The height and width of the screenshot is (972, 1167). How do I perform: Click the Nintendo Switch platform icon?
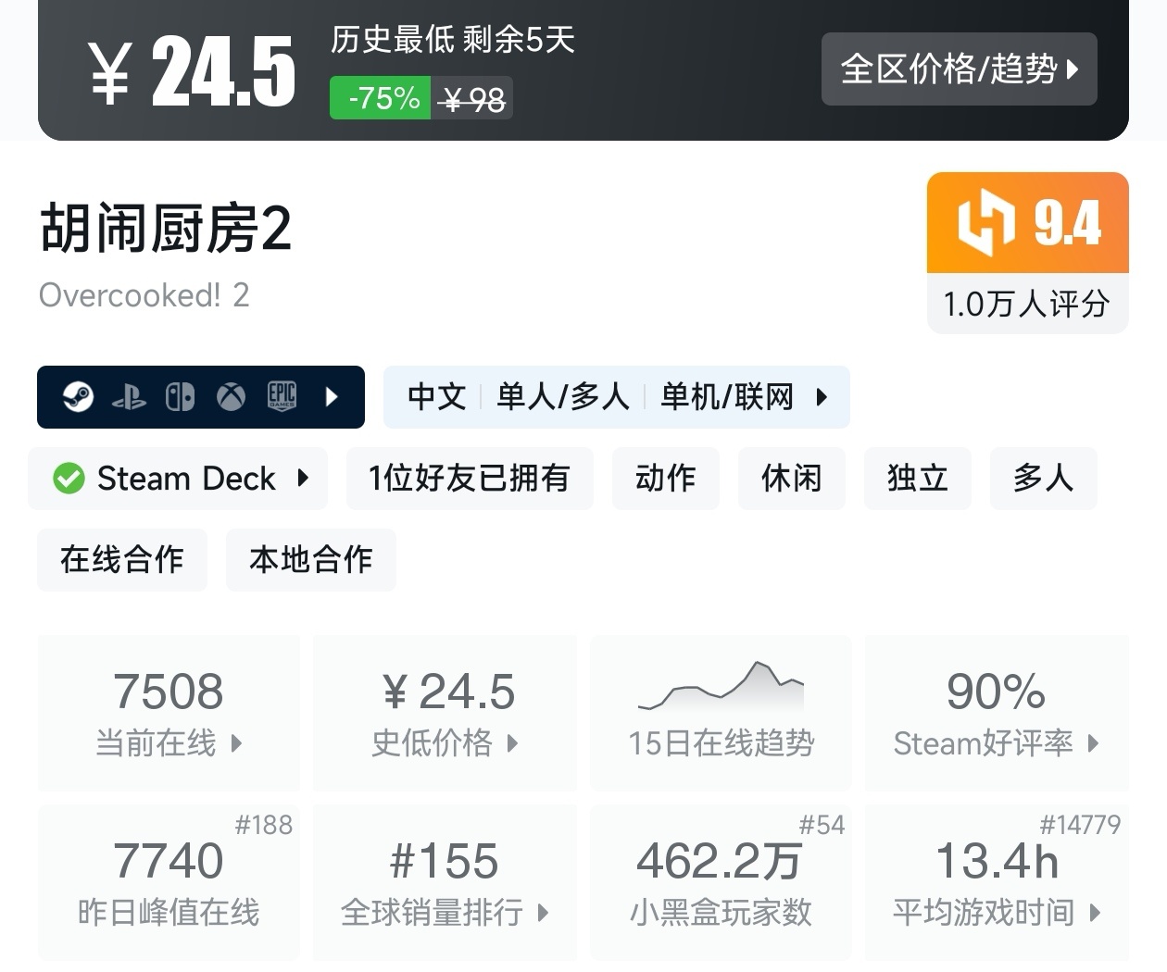[180, 397]
